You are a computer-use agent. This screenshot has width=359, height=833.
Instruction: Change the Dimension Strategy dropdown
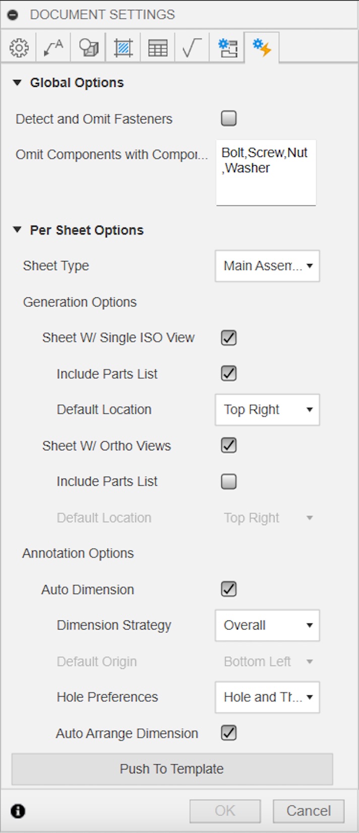coord(267,626)
